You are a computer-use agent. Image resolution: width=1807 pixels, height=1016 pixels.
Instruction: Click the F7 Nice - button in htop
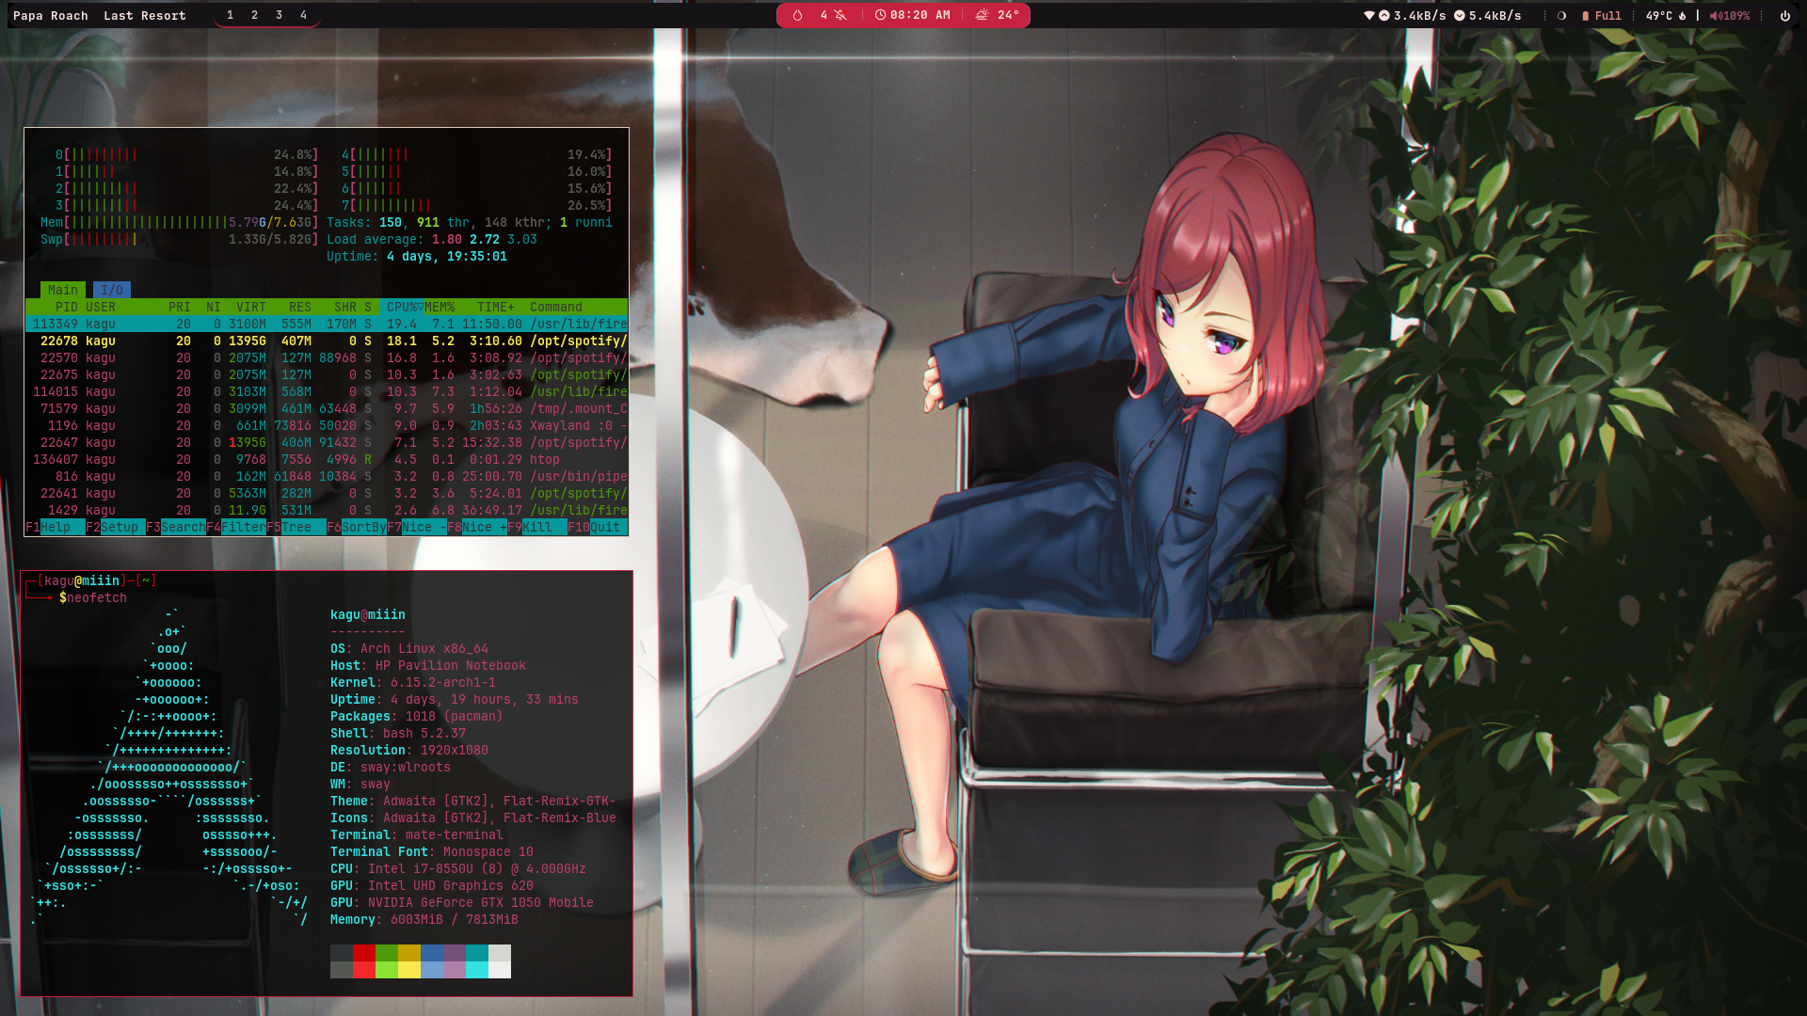tap(417, 527)
